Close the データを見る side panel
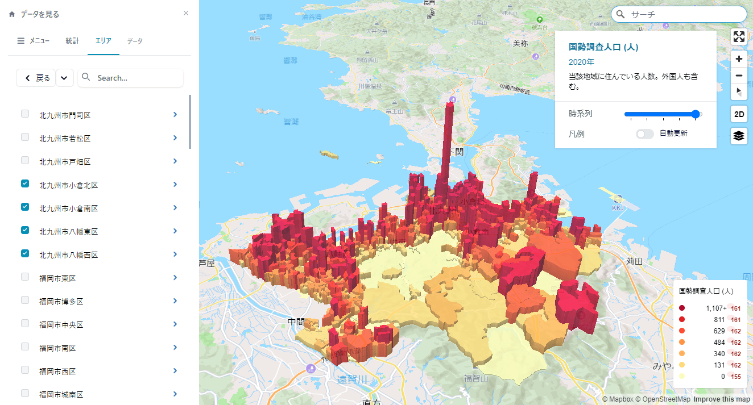753x405 pixels. (186, 13)
